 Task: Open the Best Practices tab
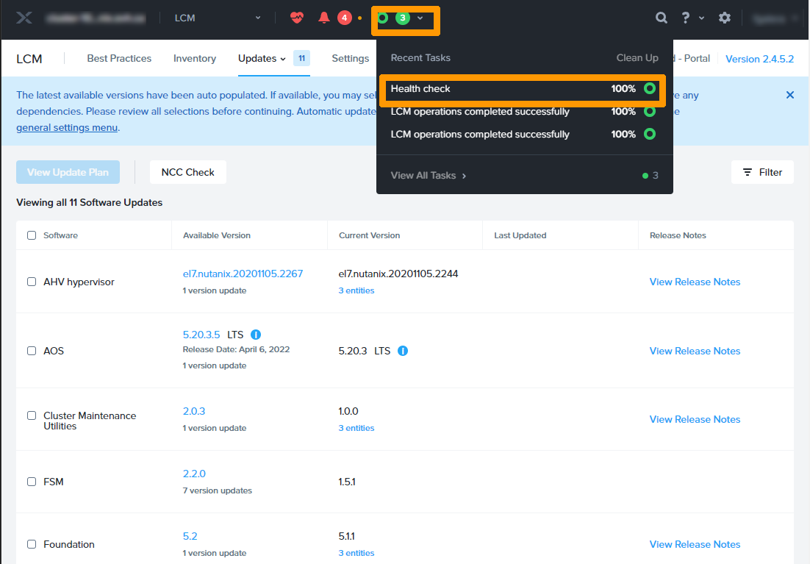pos(119,58)
